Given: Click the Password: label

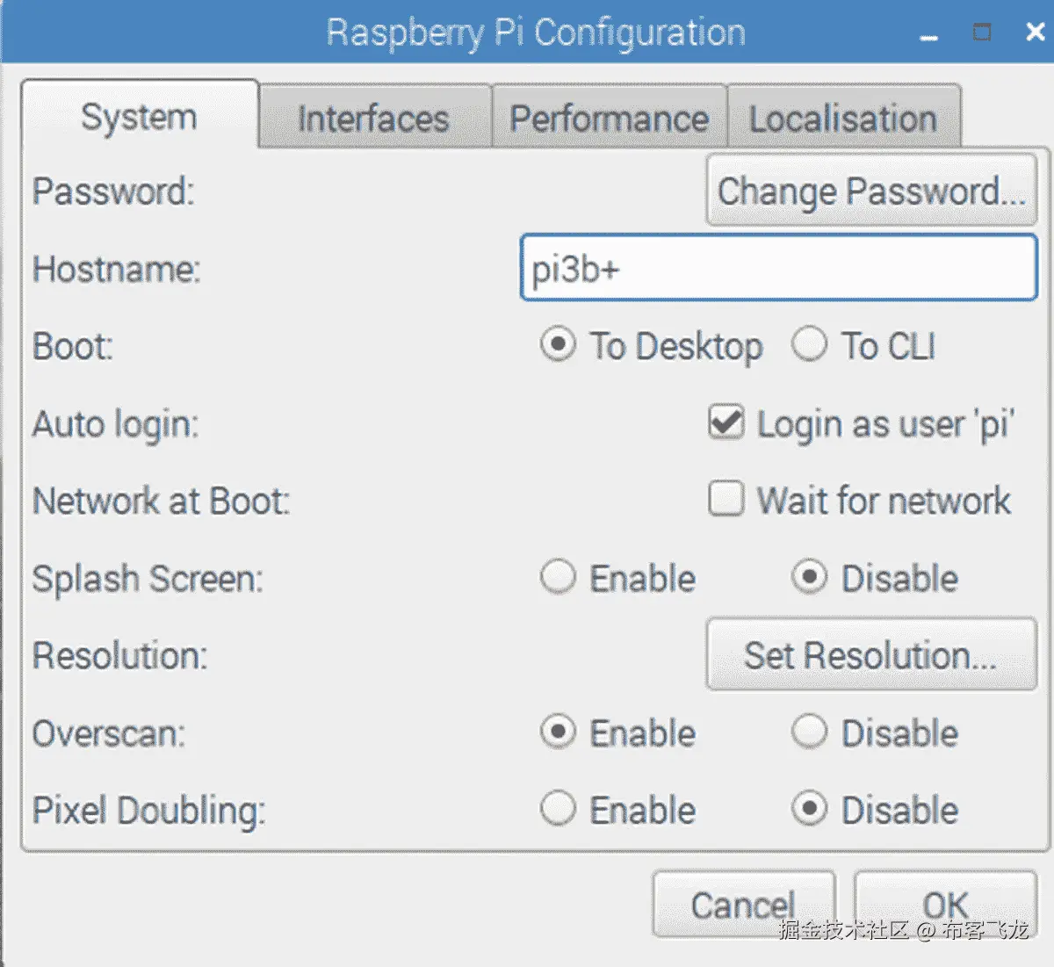Looking at the screenshot, I should pos(113,191).
